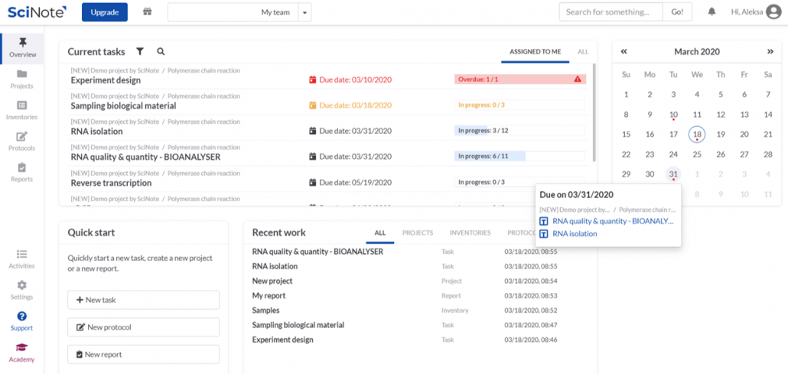Switch Recent work to INVENTORIES tab
Screen dimensions: 788x374
click(x=470, y=233)
